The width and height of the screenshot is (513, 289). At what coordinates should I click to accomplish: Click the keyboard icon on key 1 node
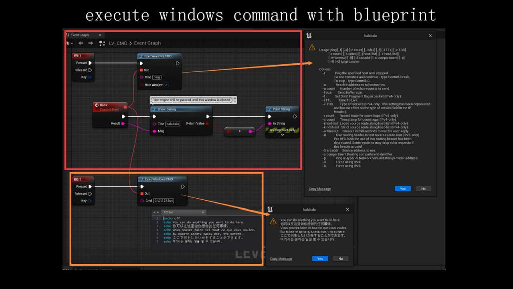[76, 56]
